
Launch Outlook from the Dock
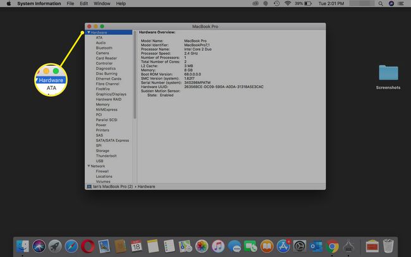point(316,246)
